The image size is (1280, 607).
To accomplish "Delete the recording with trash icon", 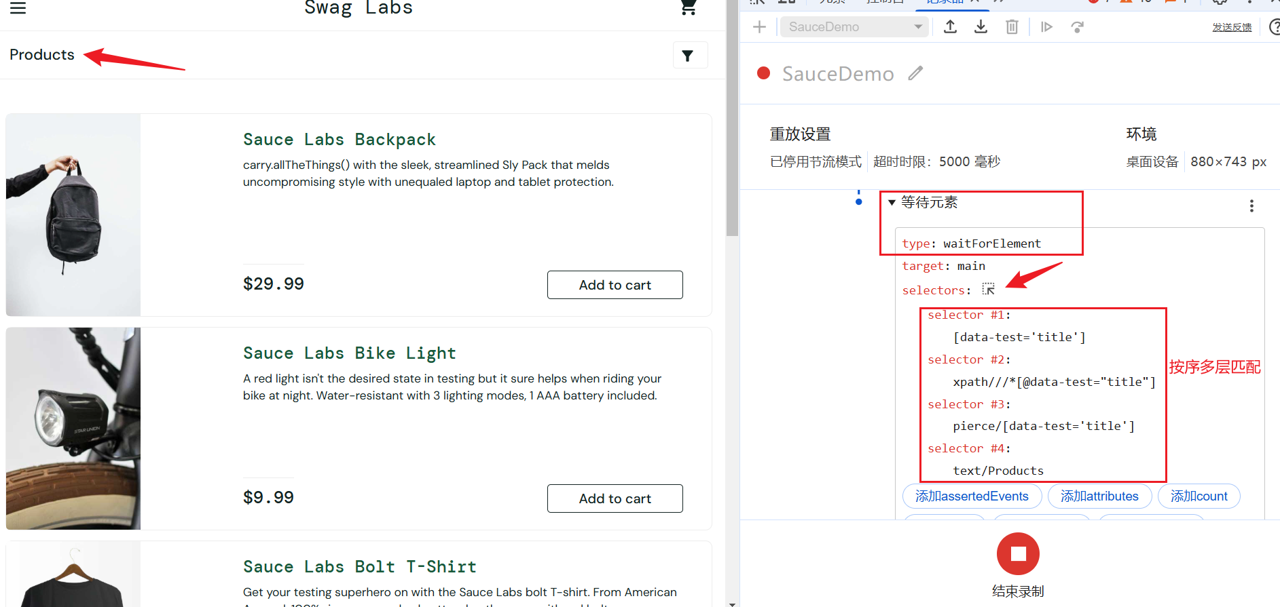I will tap(1012, 27).
